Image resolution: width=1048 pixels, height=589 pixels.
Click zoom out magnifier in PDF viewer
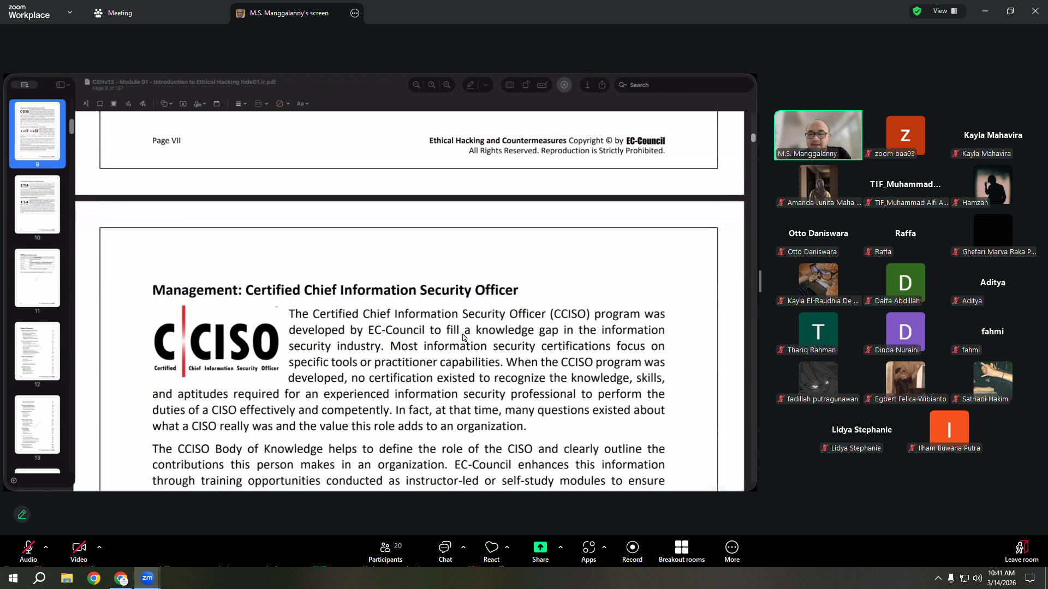[416, 85]
